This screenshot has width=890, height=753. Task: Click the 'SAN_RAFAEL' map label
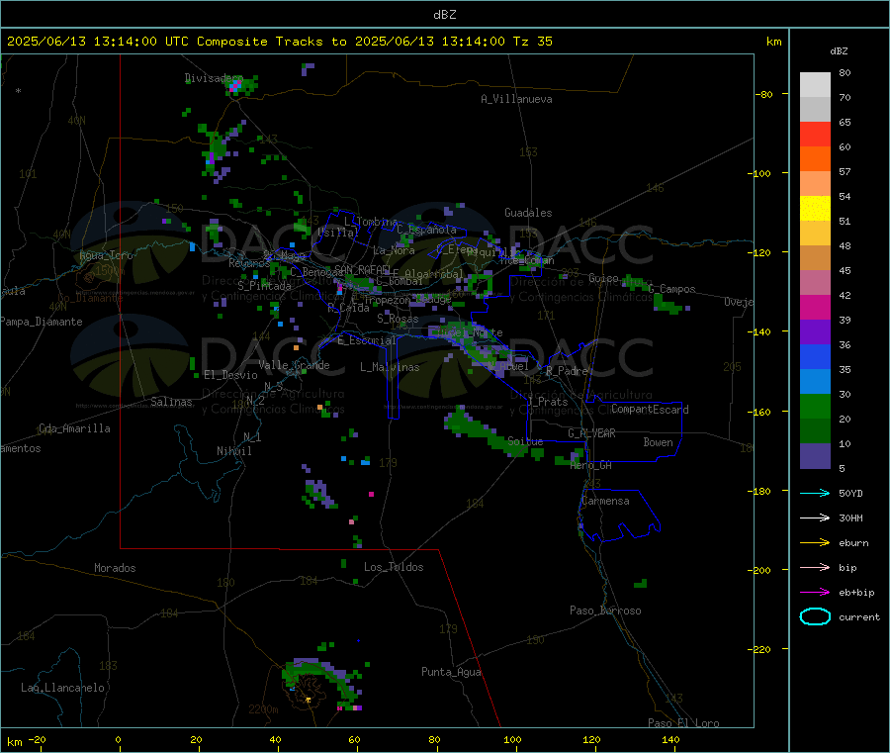tap(362, 269)
